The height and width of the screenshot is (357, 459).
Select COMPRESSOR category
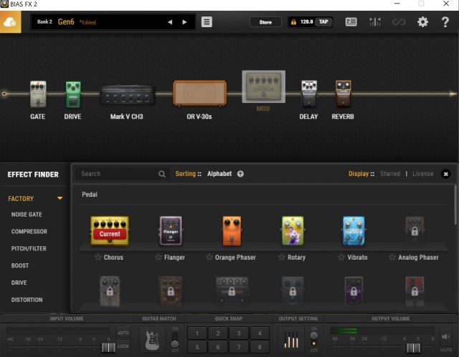pos(29,232)
